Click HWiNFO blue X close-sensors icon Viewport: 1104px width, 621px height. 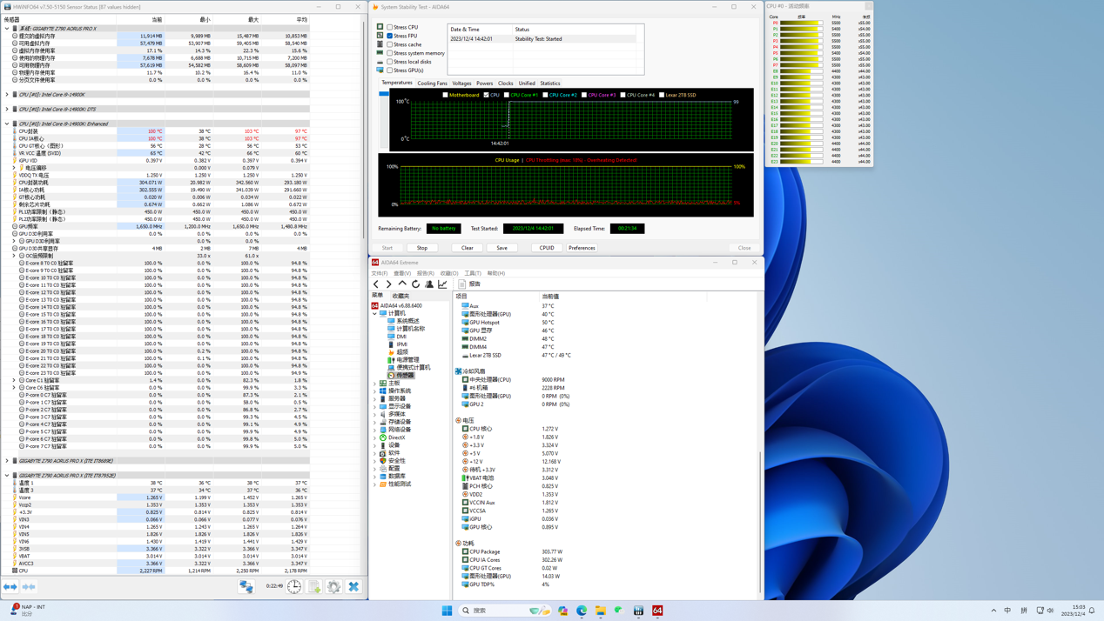click(353, 587)
